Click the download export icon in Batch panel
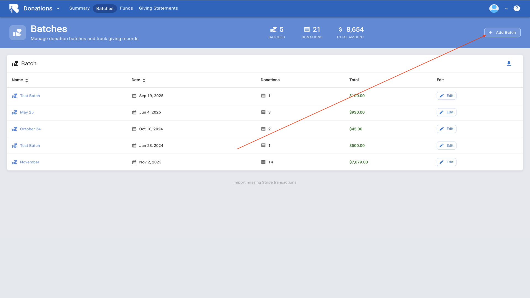530x298 pixels. [509, 63]
